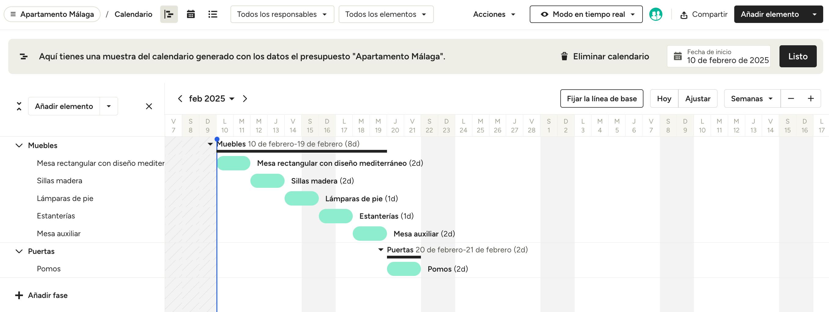Open the Acciones menu
829x312 pixels.
pos(494,14)
